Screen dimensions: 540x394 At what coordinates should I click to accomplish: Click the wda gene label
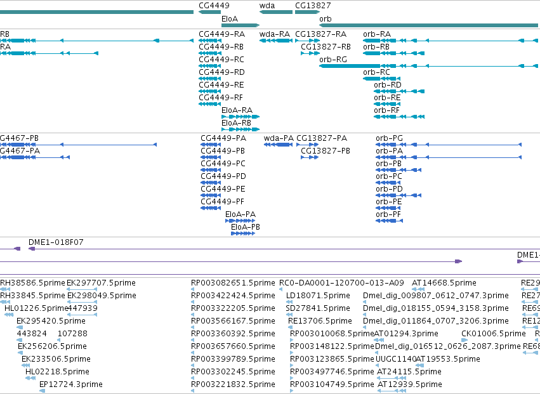click(267, 6)
